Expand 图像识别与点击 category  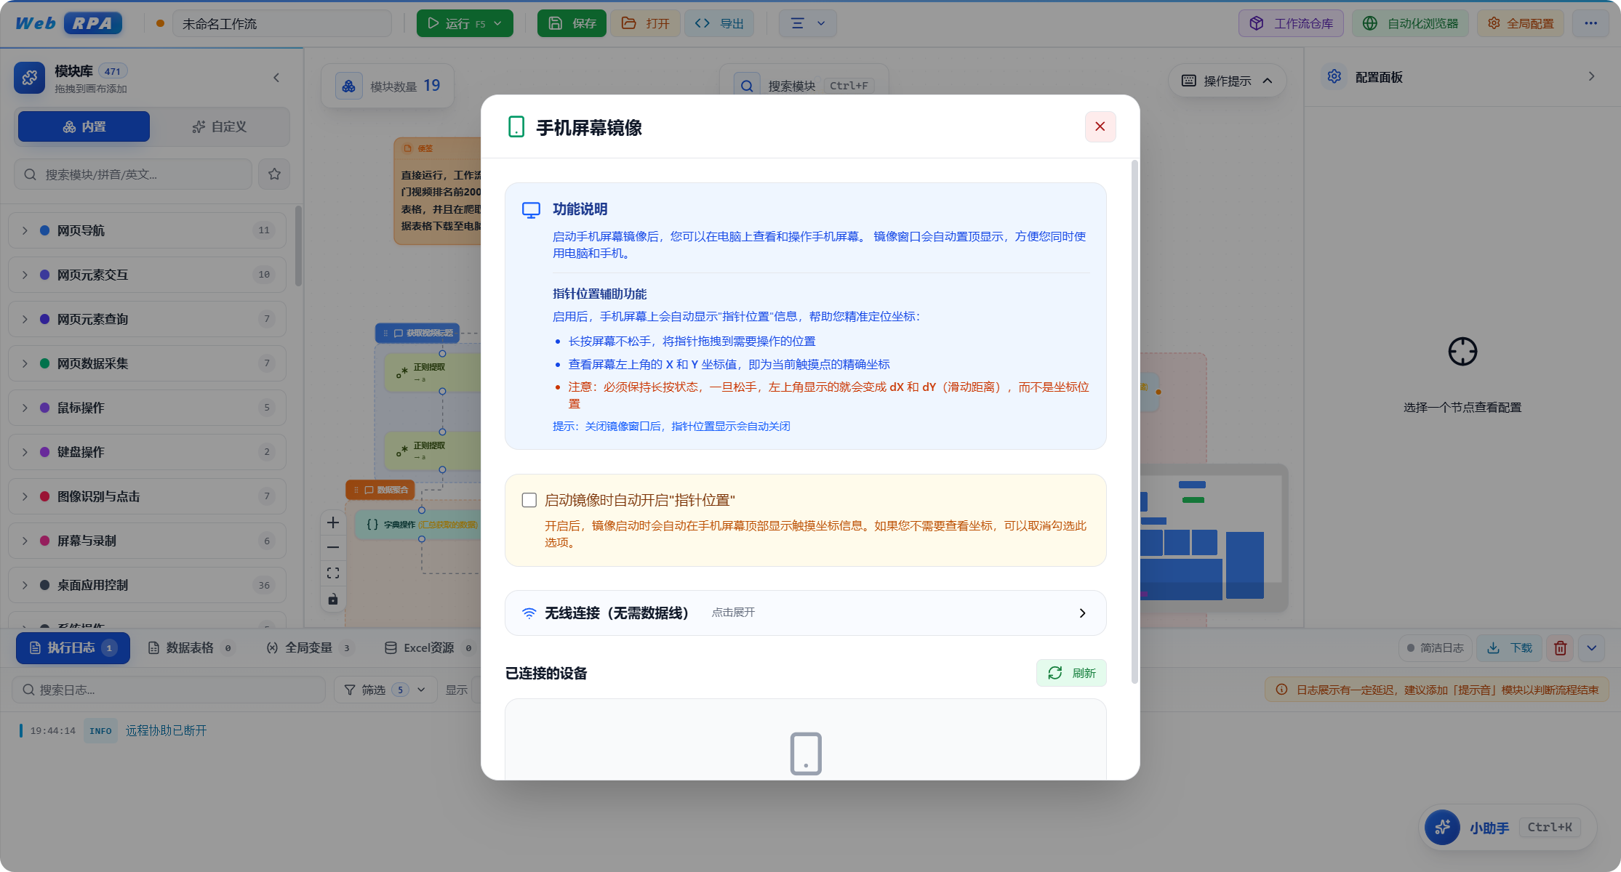click(x=147, y=496)
